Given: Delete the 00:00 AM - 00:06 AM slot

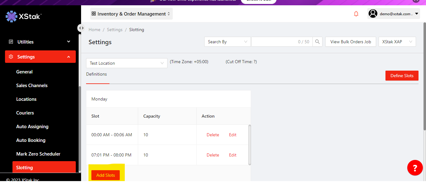Looking at the screenshot, I should click(x=213, y=135).
